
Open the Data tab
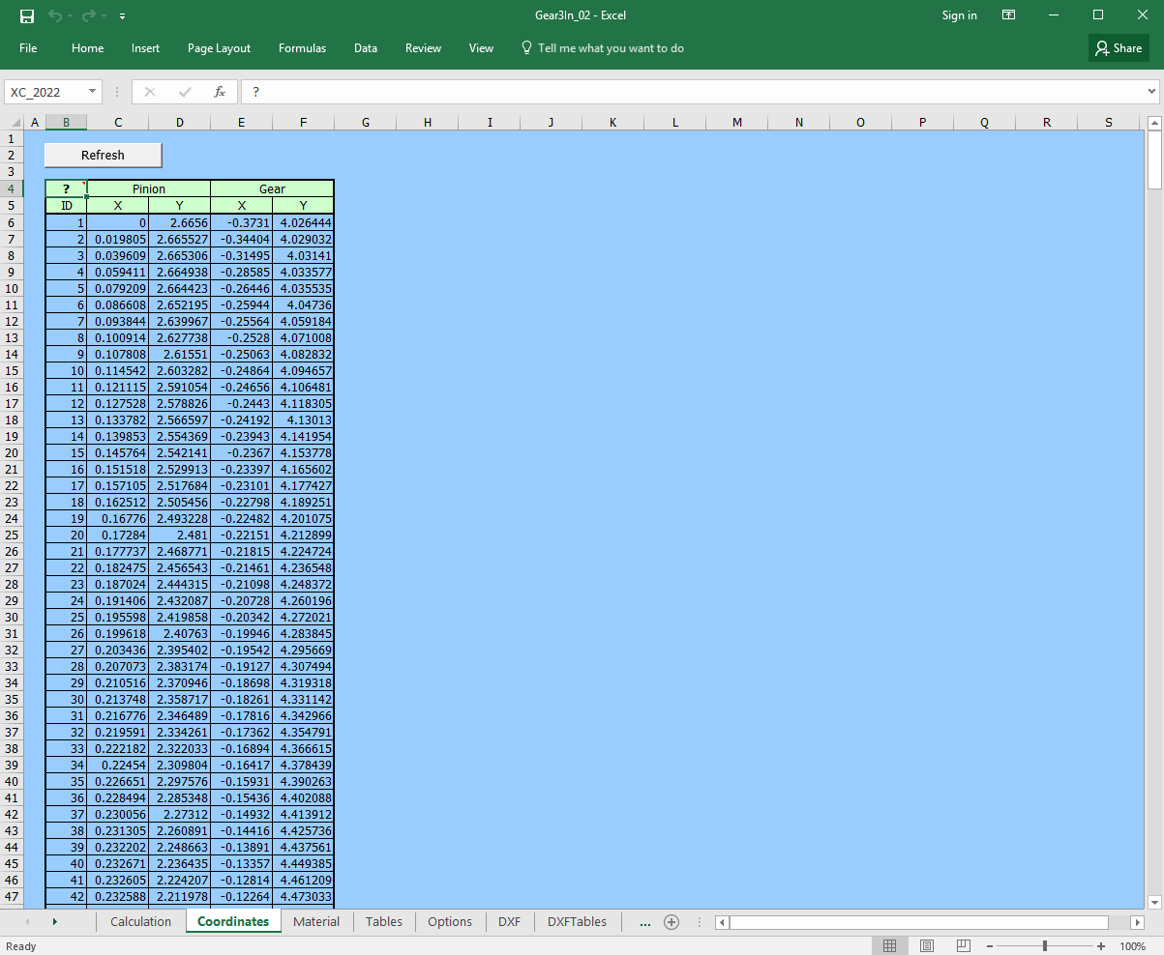point(366,48)
